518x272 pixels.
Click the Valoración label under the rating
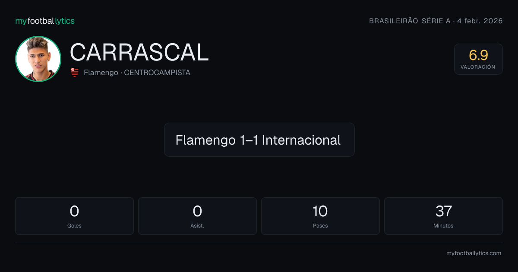click(x=478, y=67)
